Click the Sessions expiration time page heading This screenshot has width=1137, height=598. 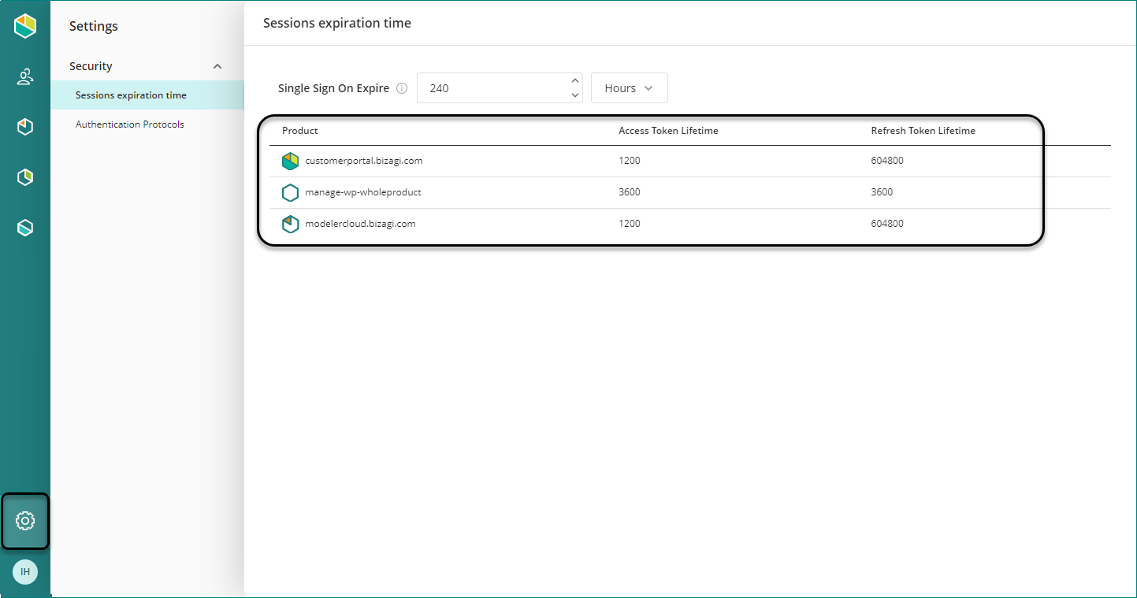[x=337, y=24]
